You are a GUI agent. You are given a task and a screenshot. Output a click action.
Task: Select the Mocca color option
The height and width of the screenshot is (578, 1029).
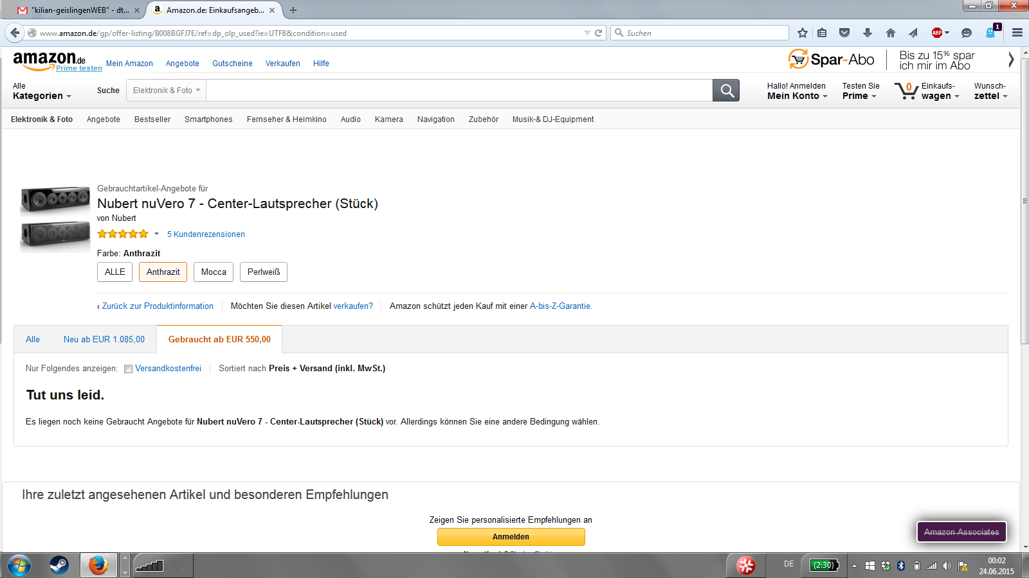coord(214,272)
